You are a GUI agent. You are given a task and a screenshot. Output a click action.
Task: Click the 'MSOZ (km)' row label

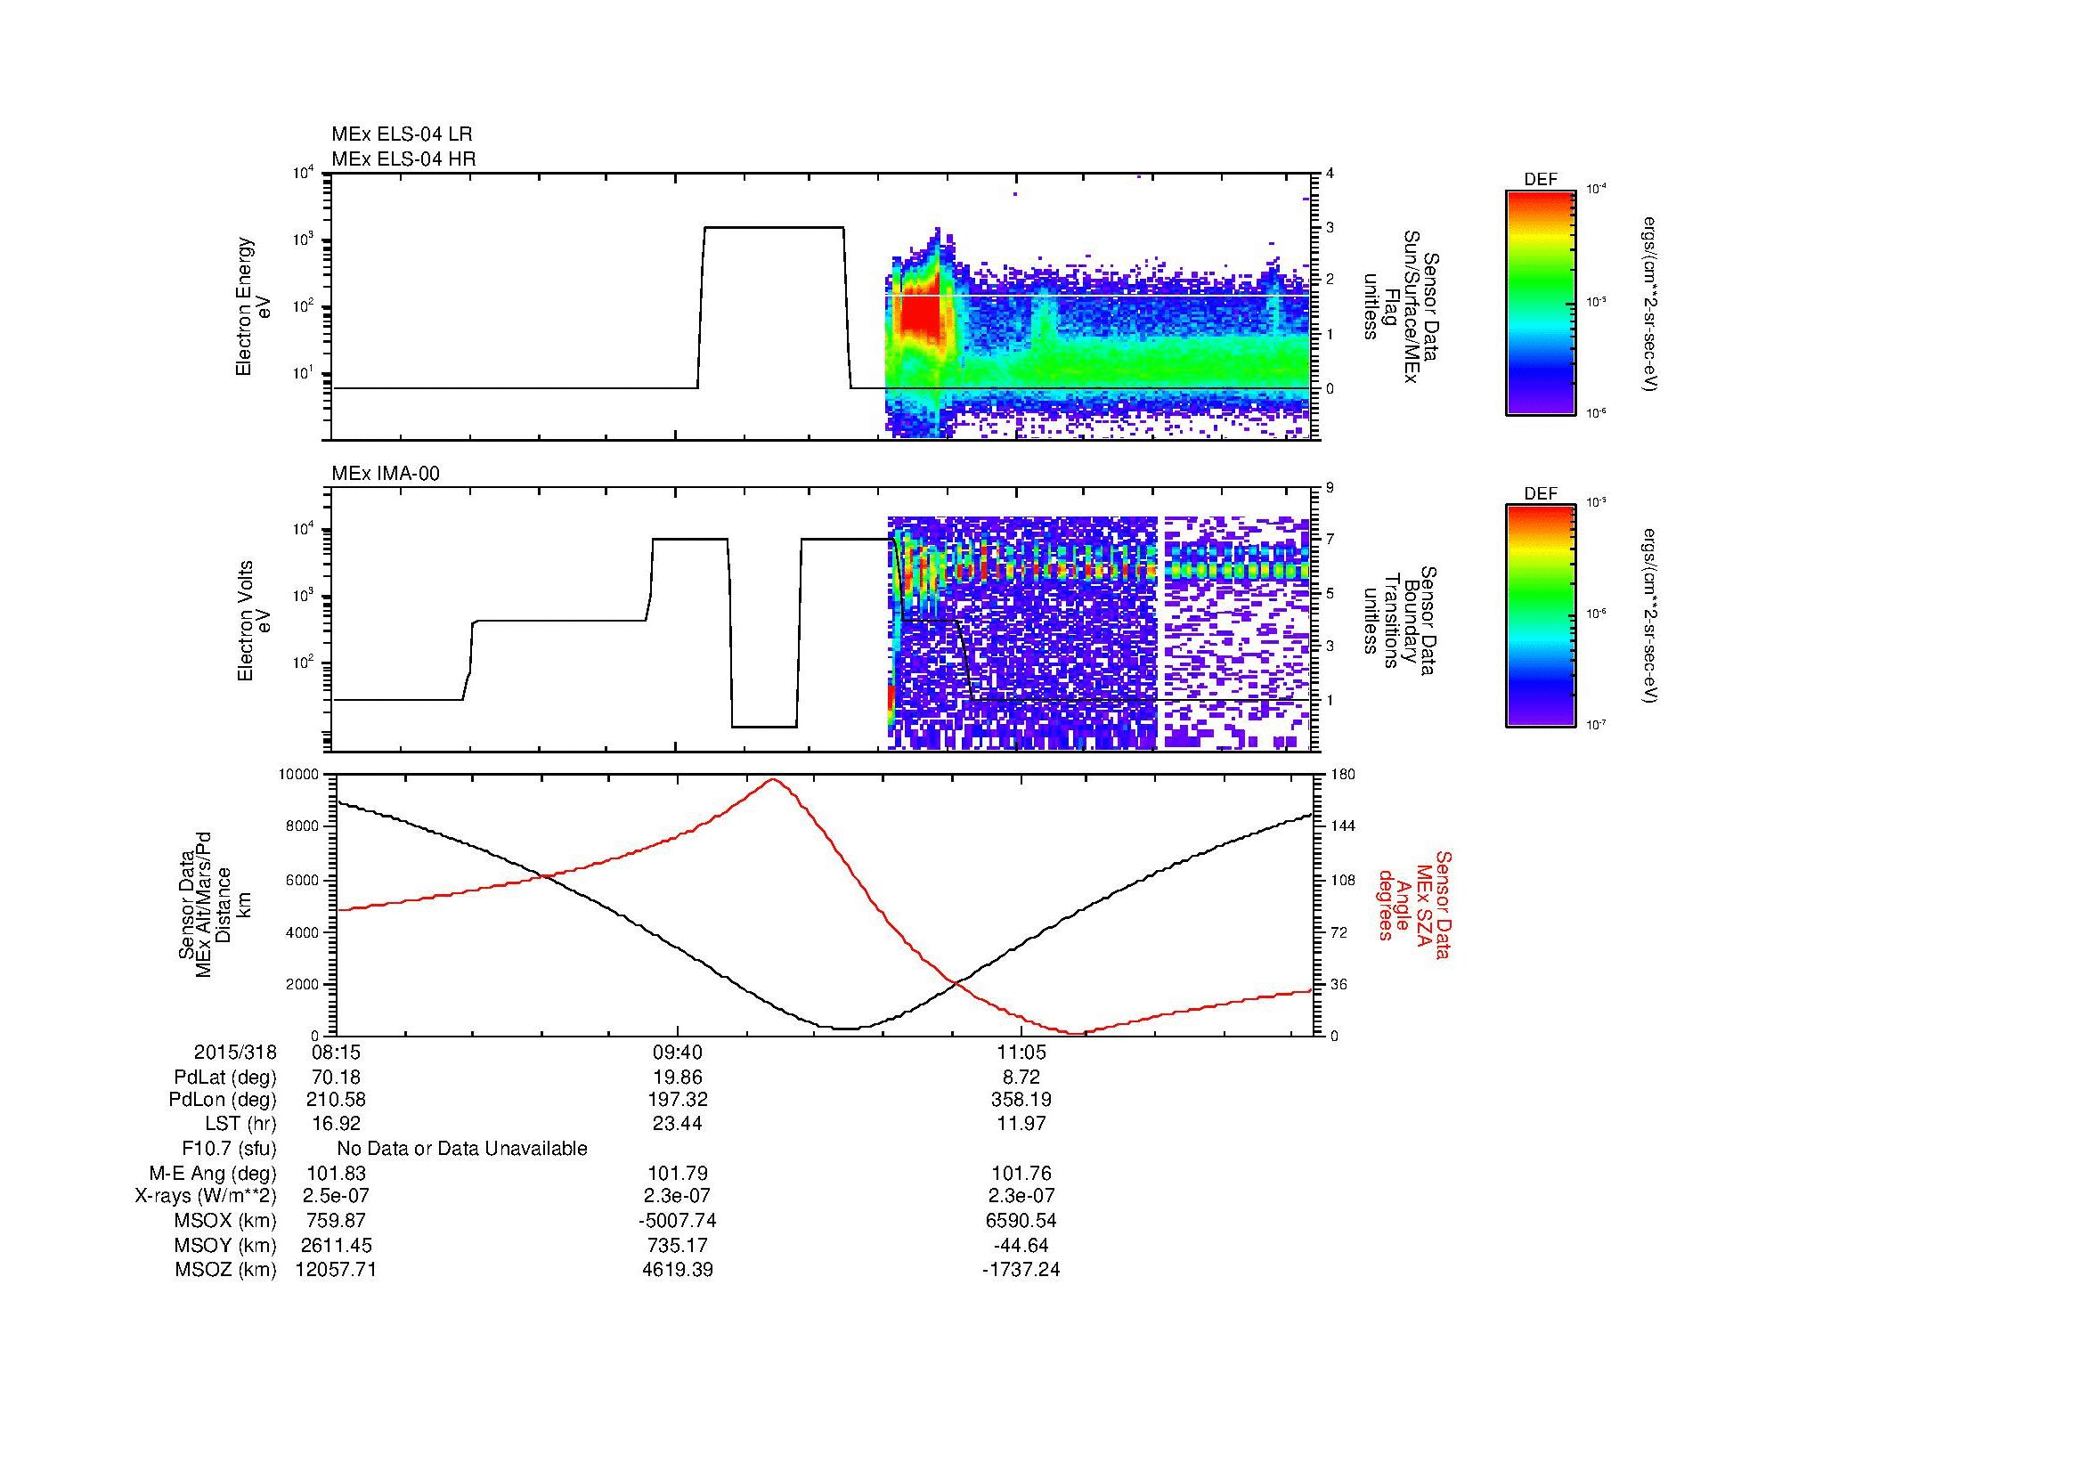(225, 1271)
